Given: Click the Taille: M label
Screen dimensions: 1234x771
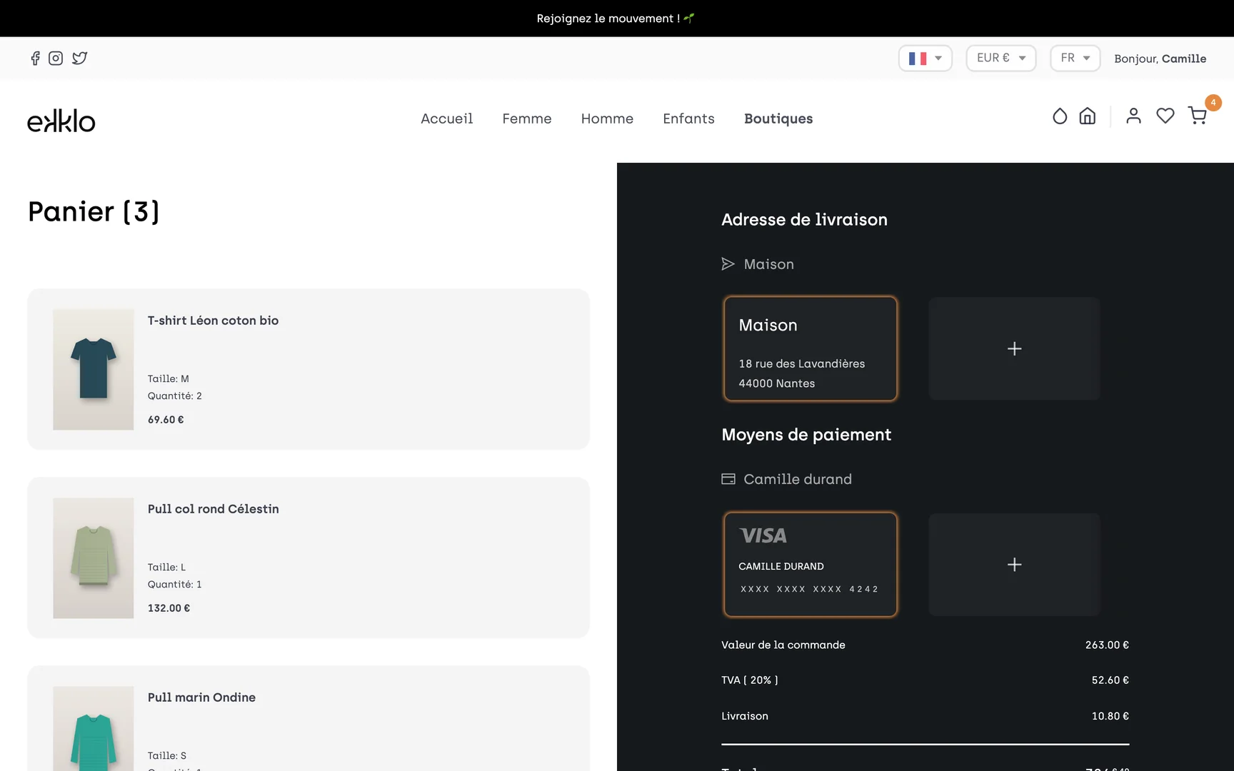Looking at the screenshot, I should click(x=169, y=379).
